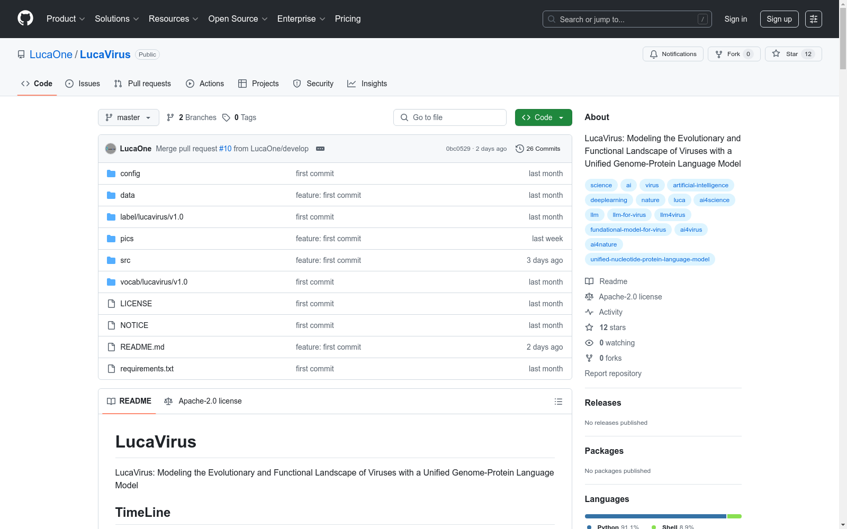
Task: Click the tag icon beside 0 Tags
Action: (226, 117)
